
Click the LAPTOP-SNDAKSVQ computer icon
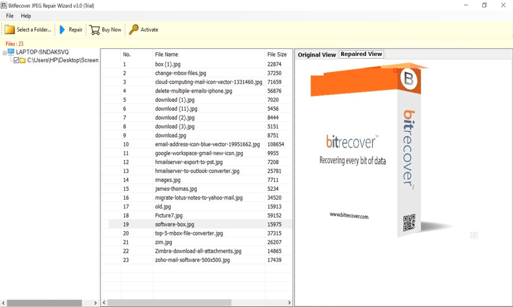(11, 52)
